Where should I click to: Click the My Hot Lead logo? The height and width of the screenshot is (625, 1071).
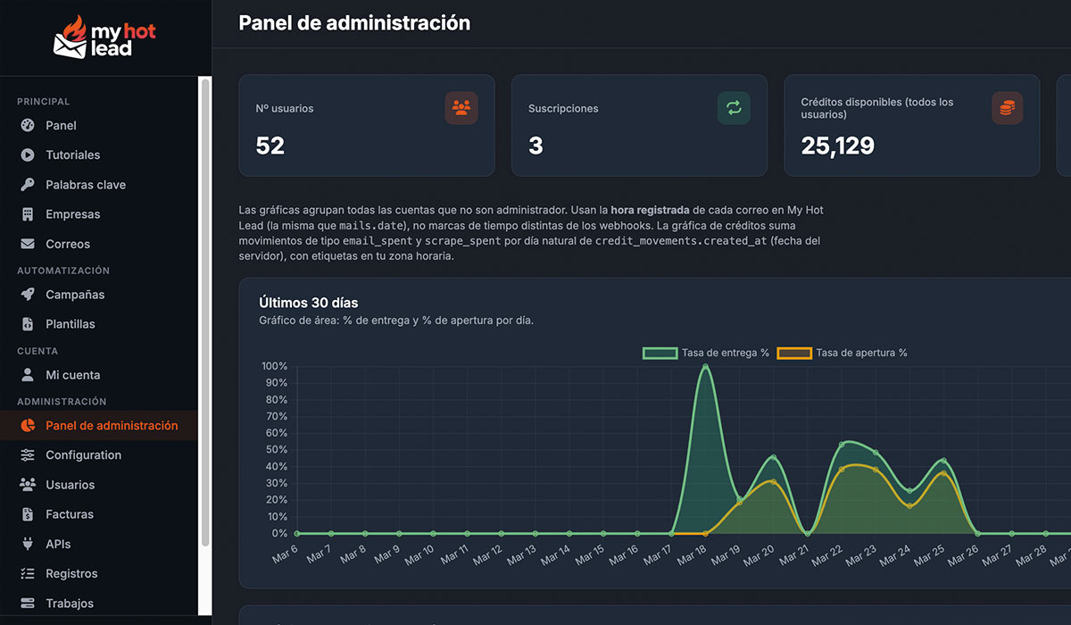tap(104, 37)
